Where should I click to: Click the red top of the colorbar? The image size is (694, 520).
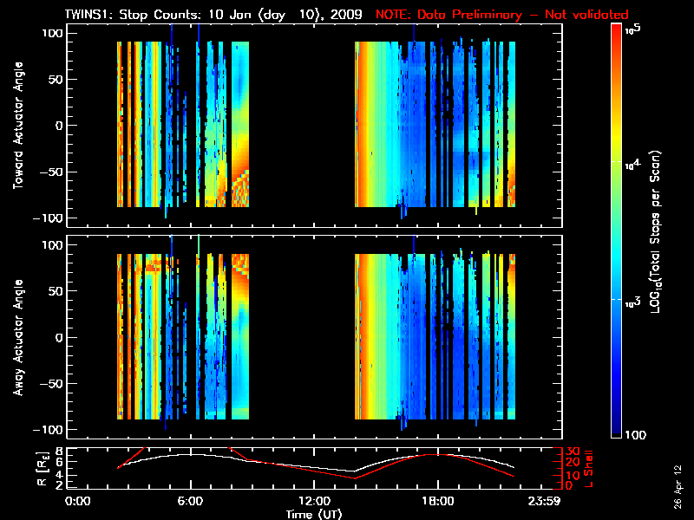click(617, 33)
